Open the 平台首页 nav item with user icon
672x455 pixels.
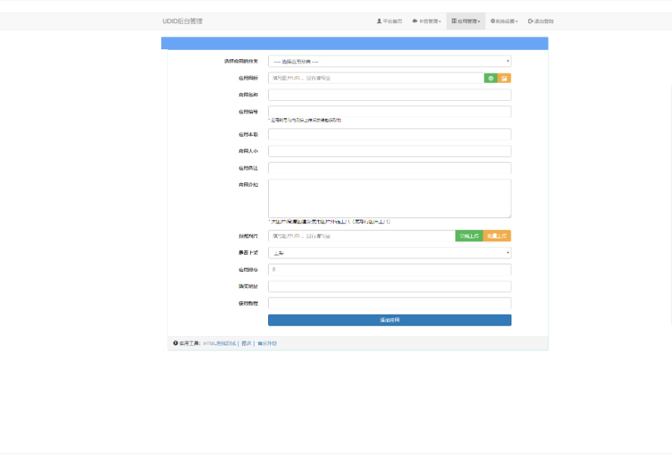point(389,21)
